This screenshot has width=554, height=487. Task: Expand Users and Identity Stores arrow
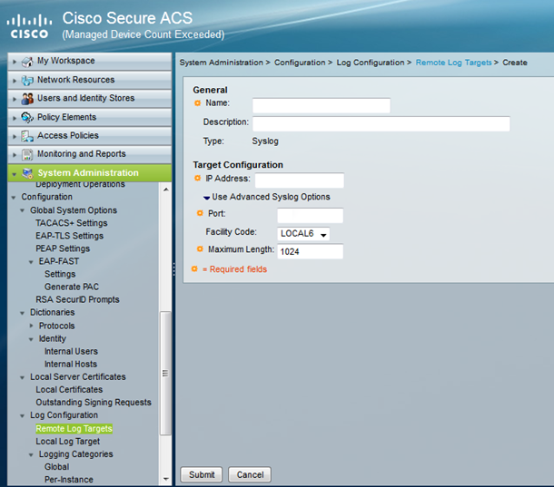click(15, 99)
